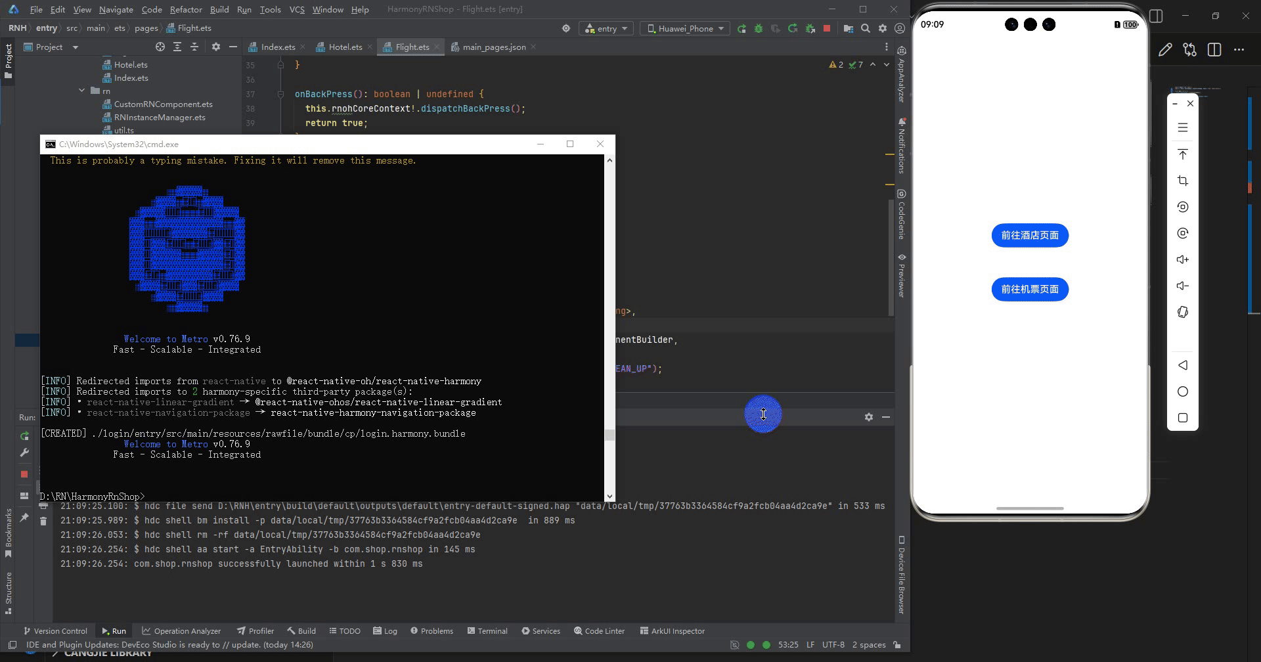Toggle the Notifications side panel
Viewport: 1261px width, 662px height.
(x=902, y=145)
